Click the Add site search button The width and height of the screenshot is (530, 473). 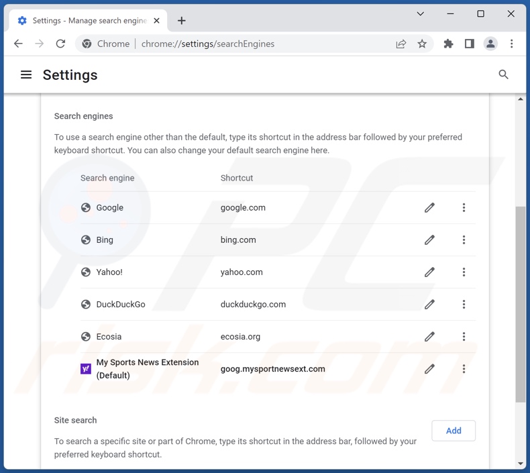coord(454,431)
